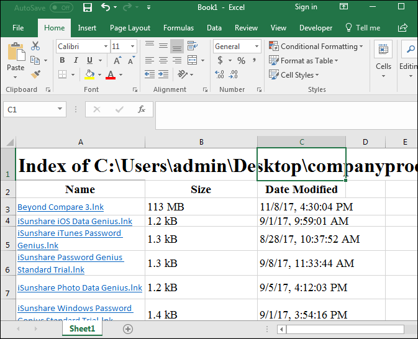Toggle Bold formatting
The image size is (418, 339).
61,60
